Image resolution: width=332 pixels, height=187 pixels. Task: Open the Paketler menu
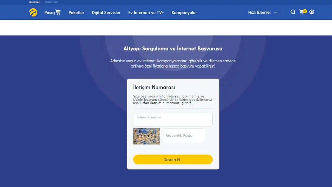(x=76, y=12)
